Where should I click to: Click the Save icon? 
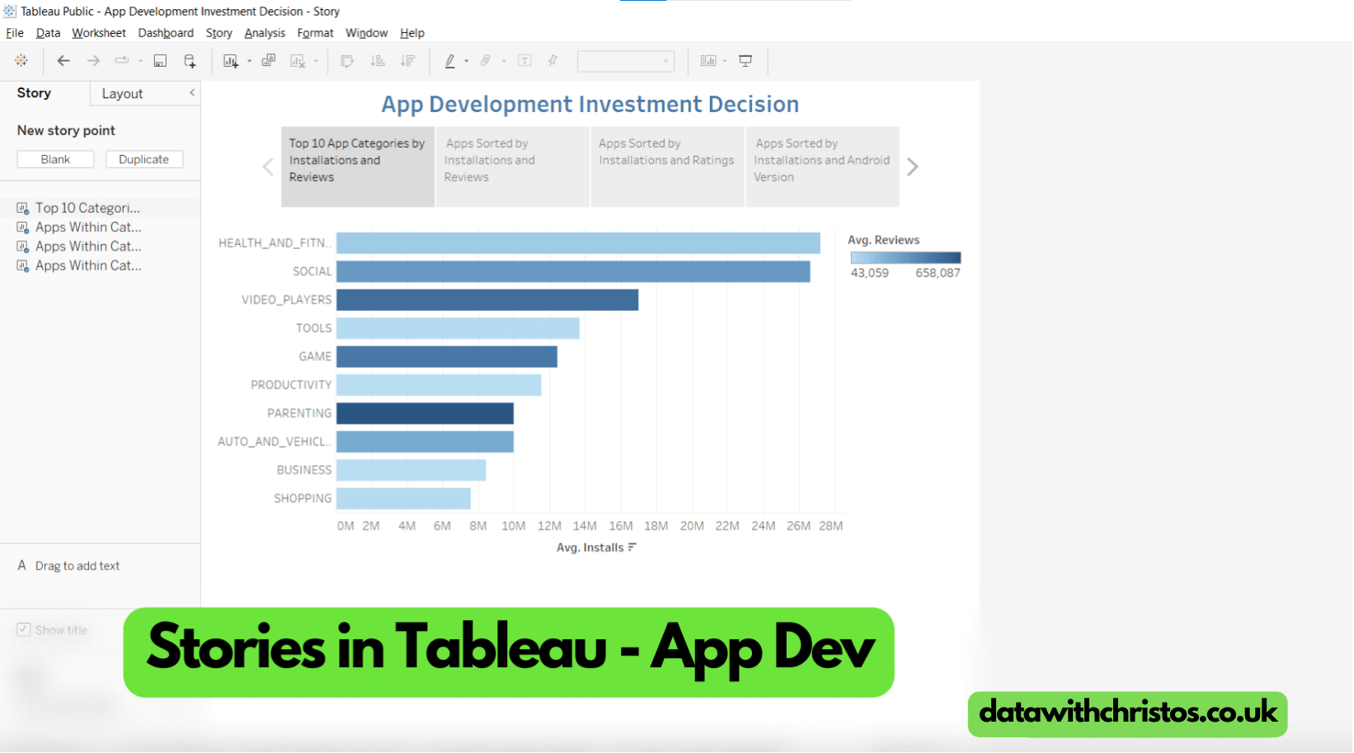[x=160, y=60]
